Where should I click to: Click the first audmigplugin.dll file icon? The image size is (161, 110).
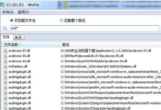pos(5,72)
